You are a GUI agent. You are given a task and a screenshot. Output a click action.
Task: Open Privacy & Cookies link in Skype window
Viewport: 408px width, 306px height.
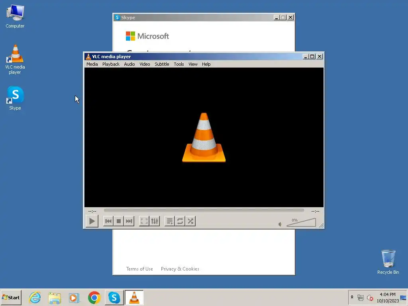pos(180,269)
